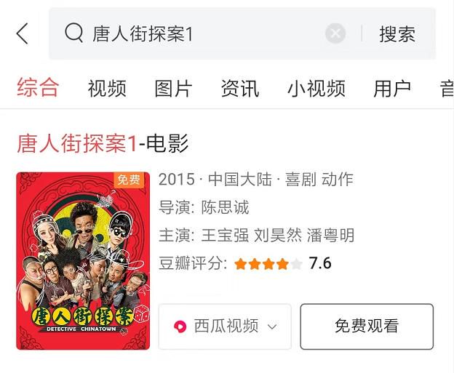The image size is (454, 373).
Task: Open the Detective Chinatown movie poster
Action: (83, 261)
